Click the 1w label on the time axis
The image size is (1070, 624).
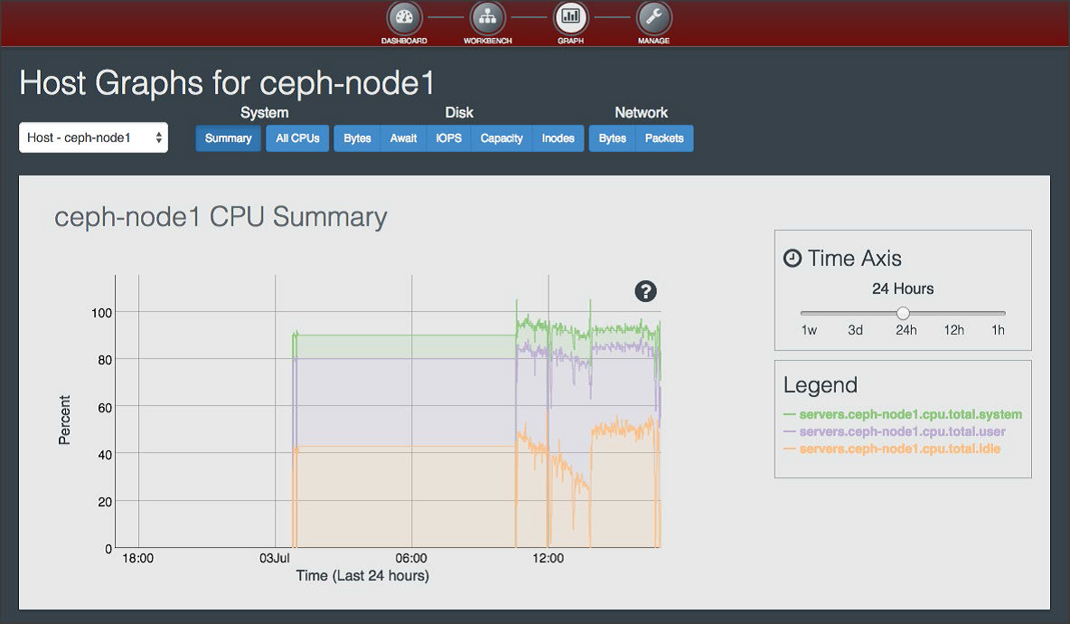[808, 330]
